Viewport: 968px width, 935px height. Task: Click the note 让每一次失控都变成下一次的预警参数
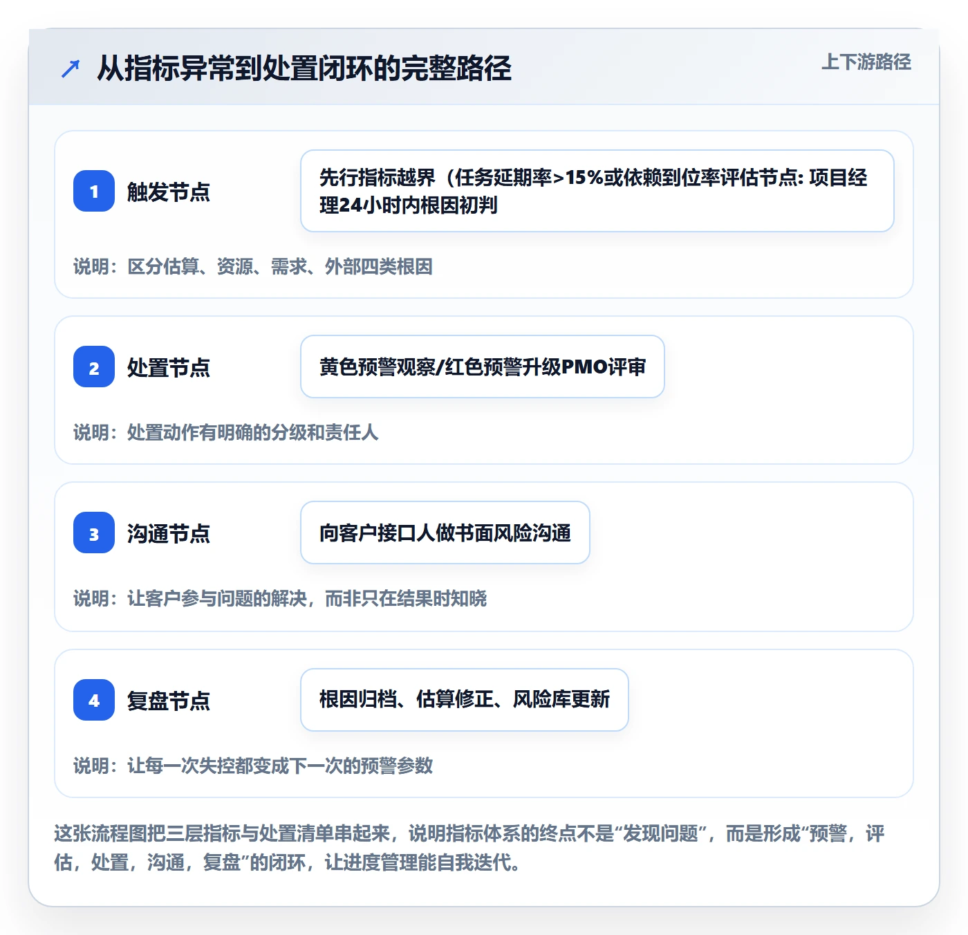click(x=253, y=766)
